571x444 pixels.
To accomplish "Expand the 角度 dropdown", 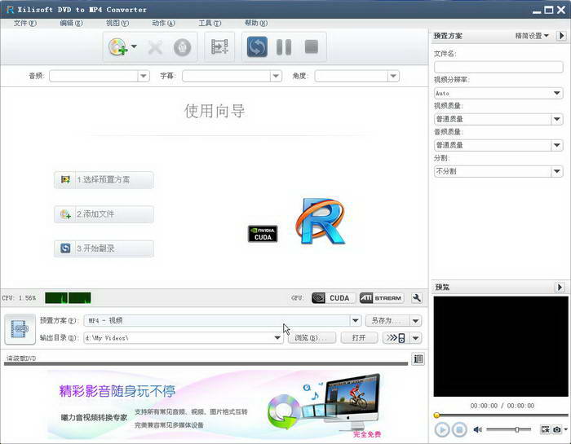I will pos(393,76).
